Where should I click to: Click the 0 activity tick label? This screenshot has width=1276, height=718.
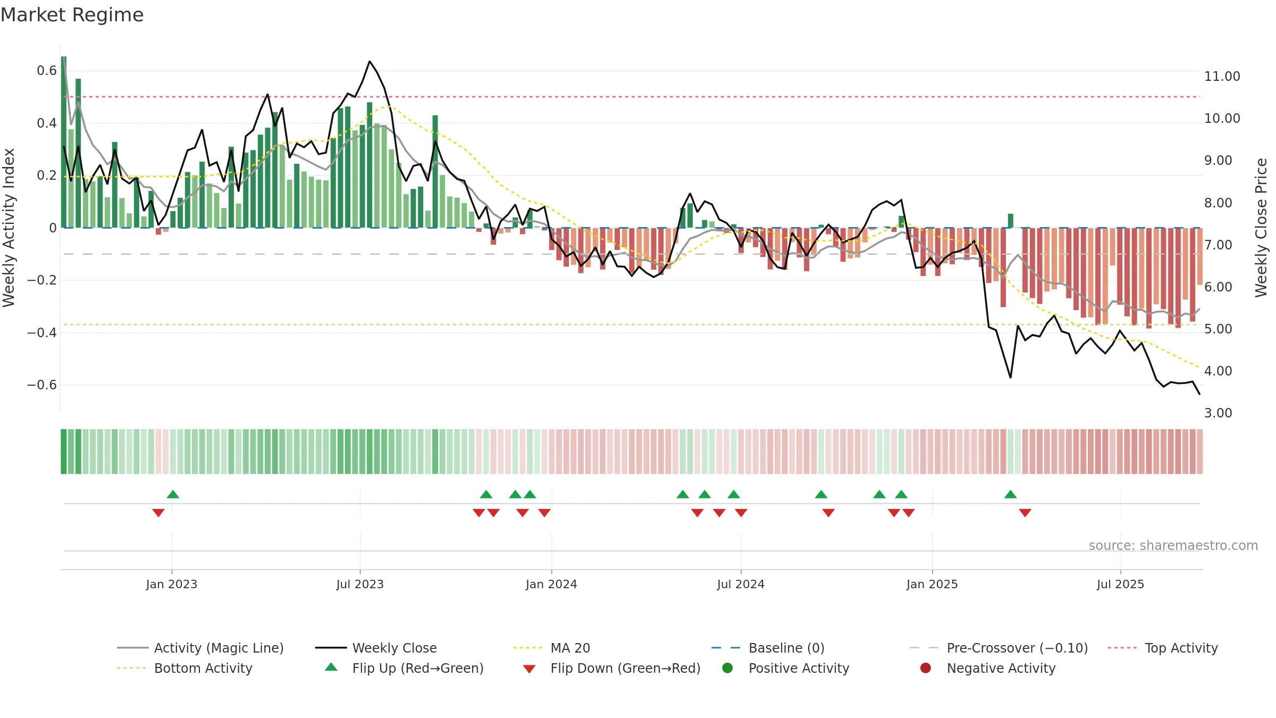pos(53,228)
